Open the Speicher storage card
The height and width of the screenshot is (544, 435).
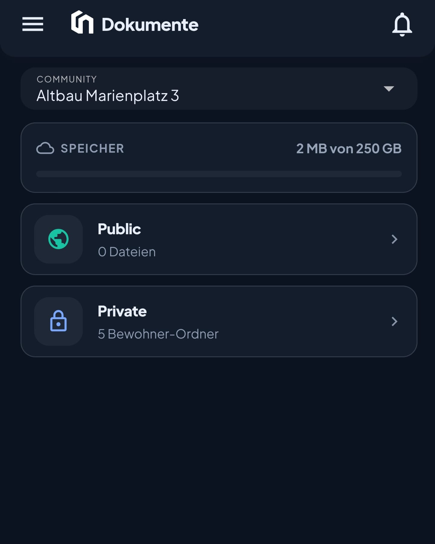tap(219, 157)
